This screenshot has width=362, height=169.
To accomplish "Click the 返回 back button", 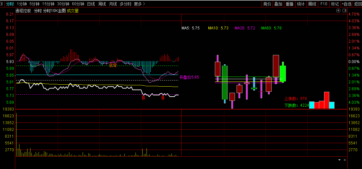I will tap(357, 4).
